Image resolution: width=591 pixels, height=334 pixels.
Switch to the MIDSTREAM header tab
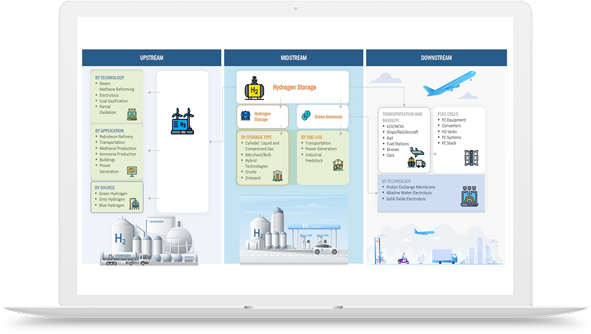293,58
